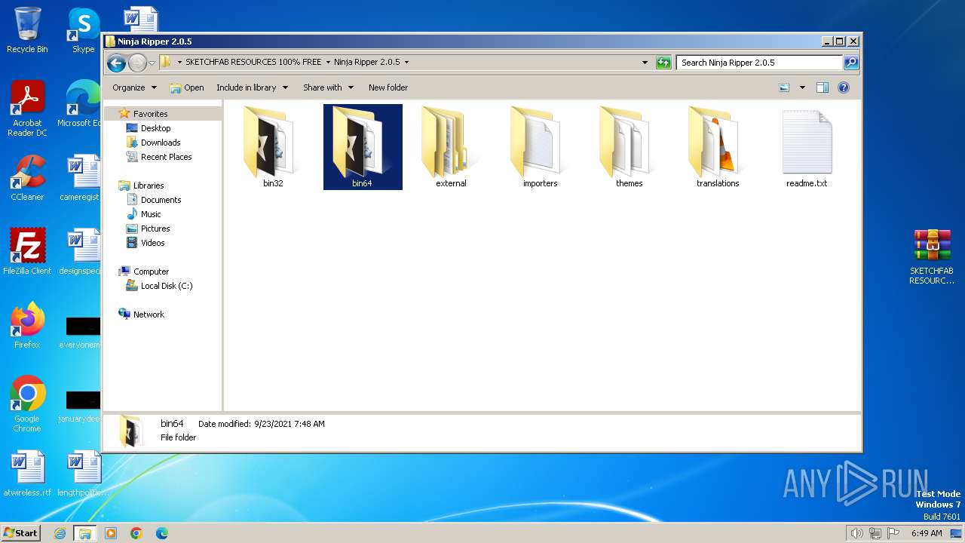Click the volume speaker tray icon
Screen dimensions: 965x543
tap(856, 533)
